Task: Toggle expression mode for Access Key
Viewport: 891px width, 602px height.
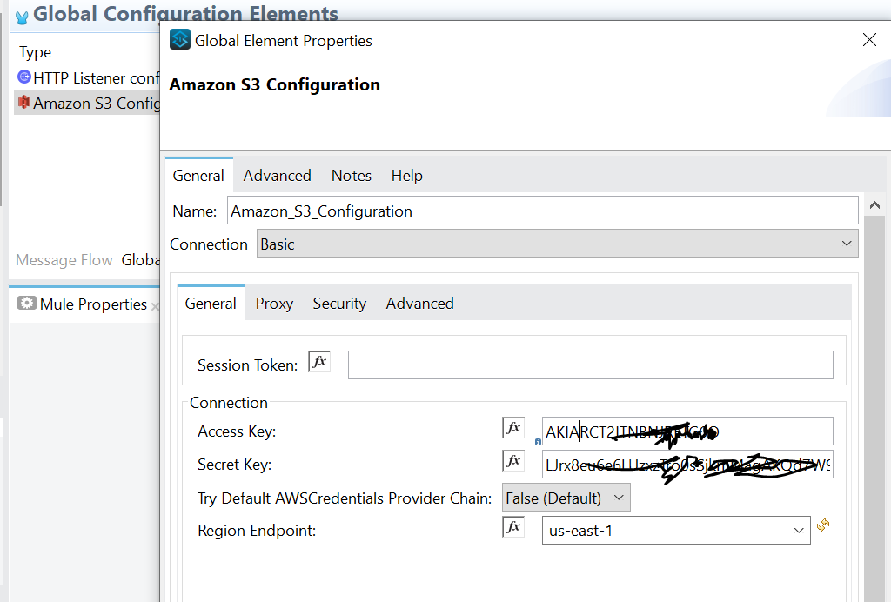Action: [513, 427]
